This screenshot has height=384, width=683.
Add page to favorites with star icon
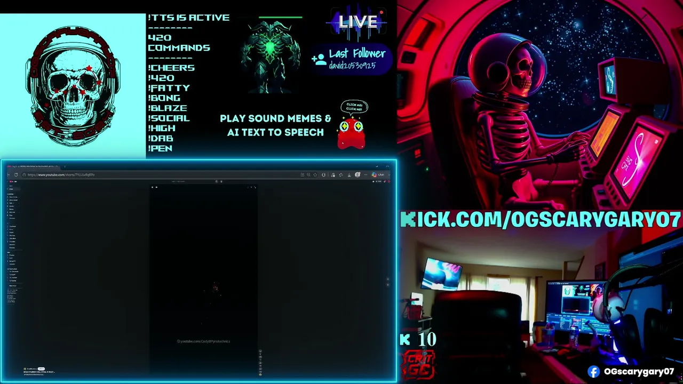click(315, 175)
